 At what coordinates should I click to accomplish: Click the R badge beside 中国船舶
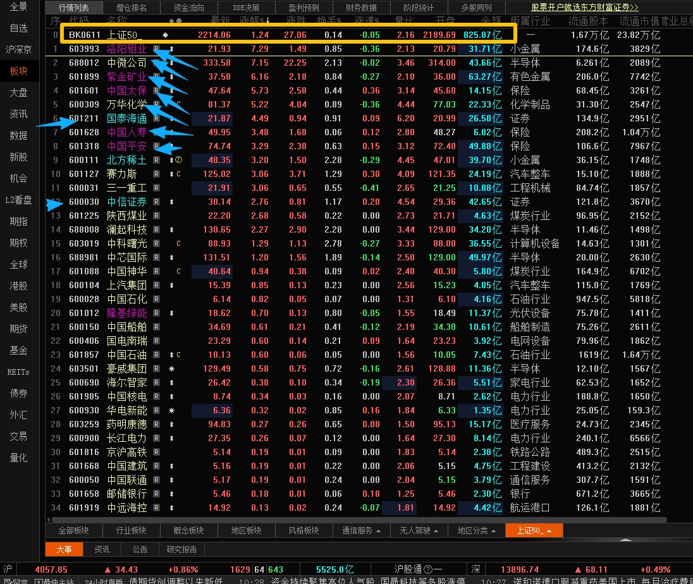[x=156, y=327]
